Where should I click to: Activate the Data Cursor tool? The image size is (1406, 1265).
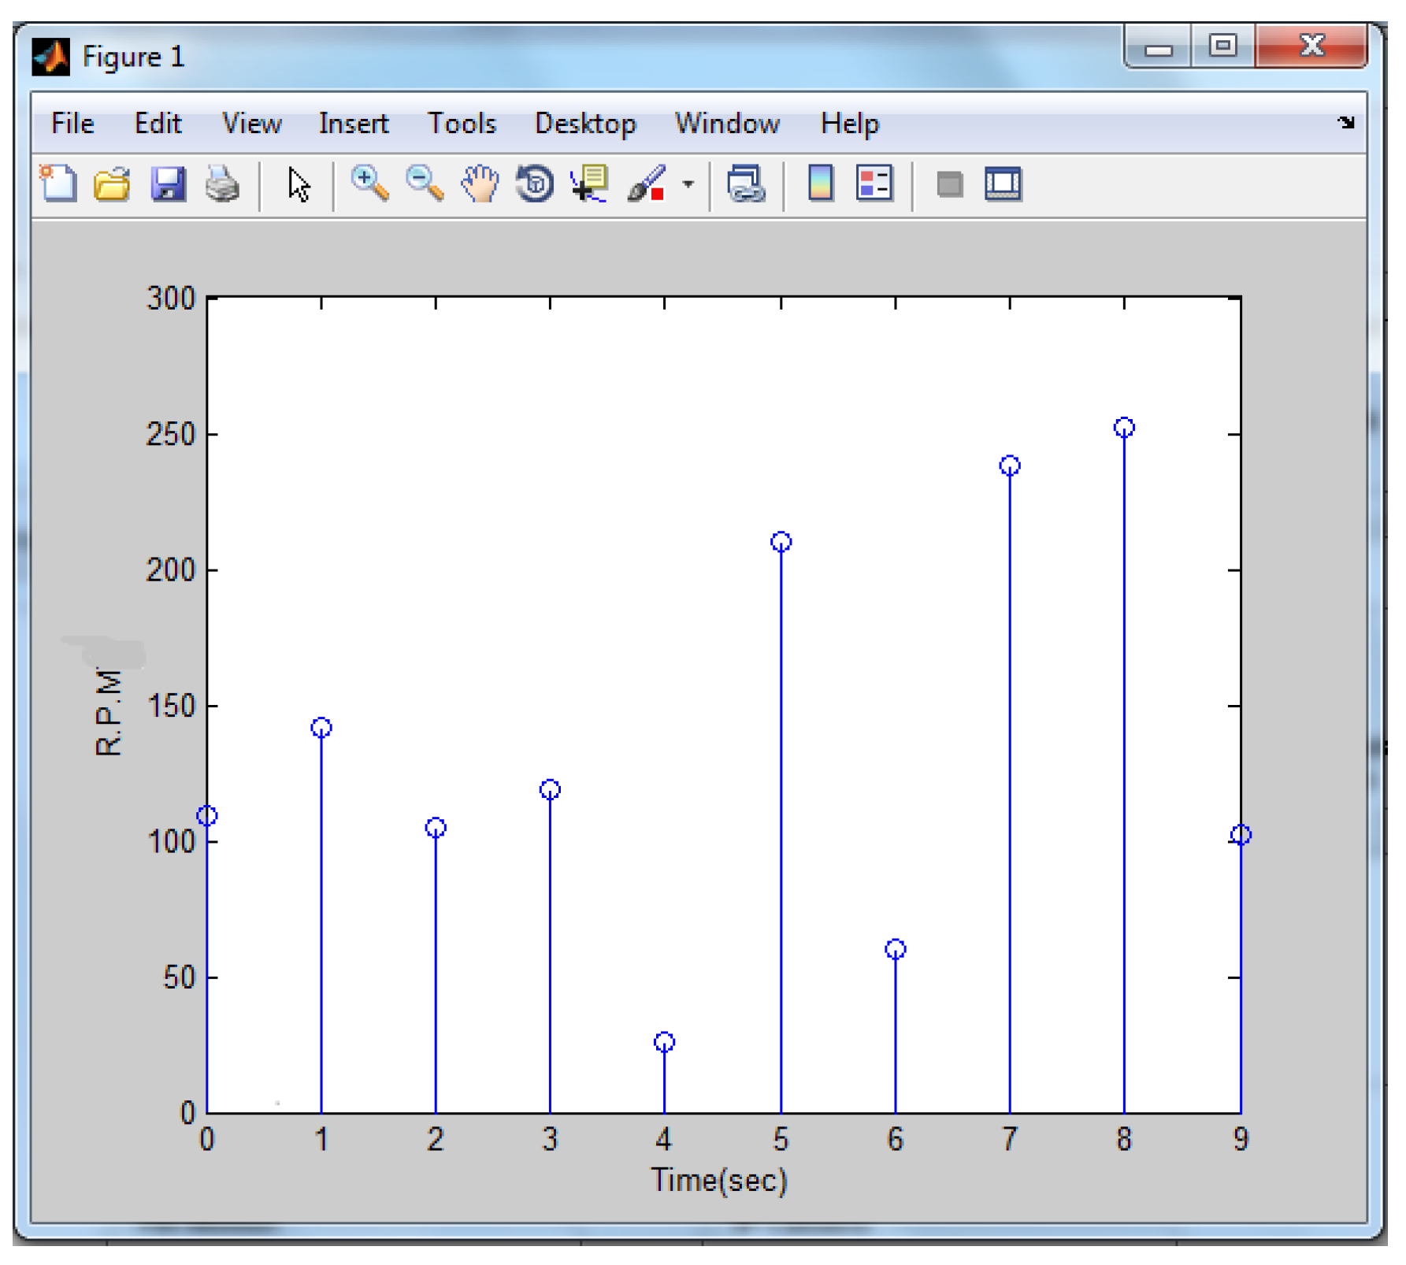[590, 184]
